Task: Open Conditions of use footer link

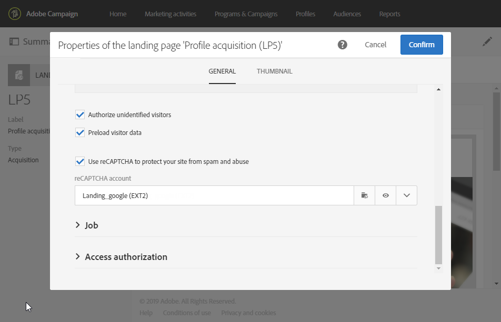Action: [187, 313]
